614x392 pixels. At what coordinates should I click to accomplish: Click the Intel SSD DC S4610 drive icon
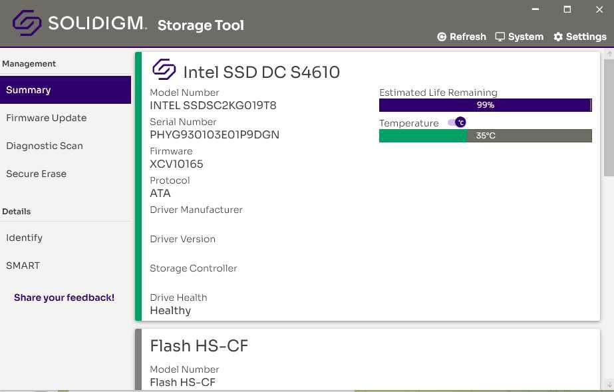tap(164, 69)
